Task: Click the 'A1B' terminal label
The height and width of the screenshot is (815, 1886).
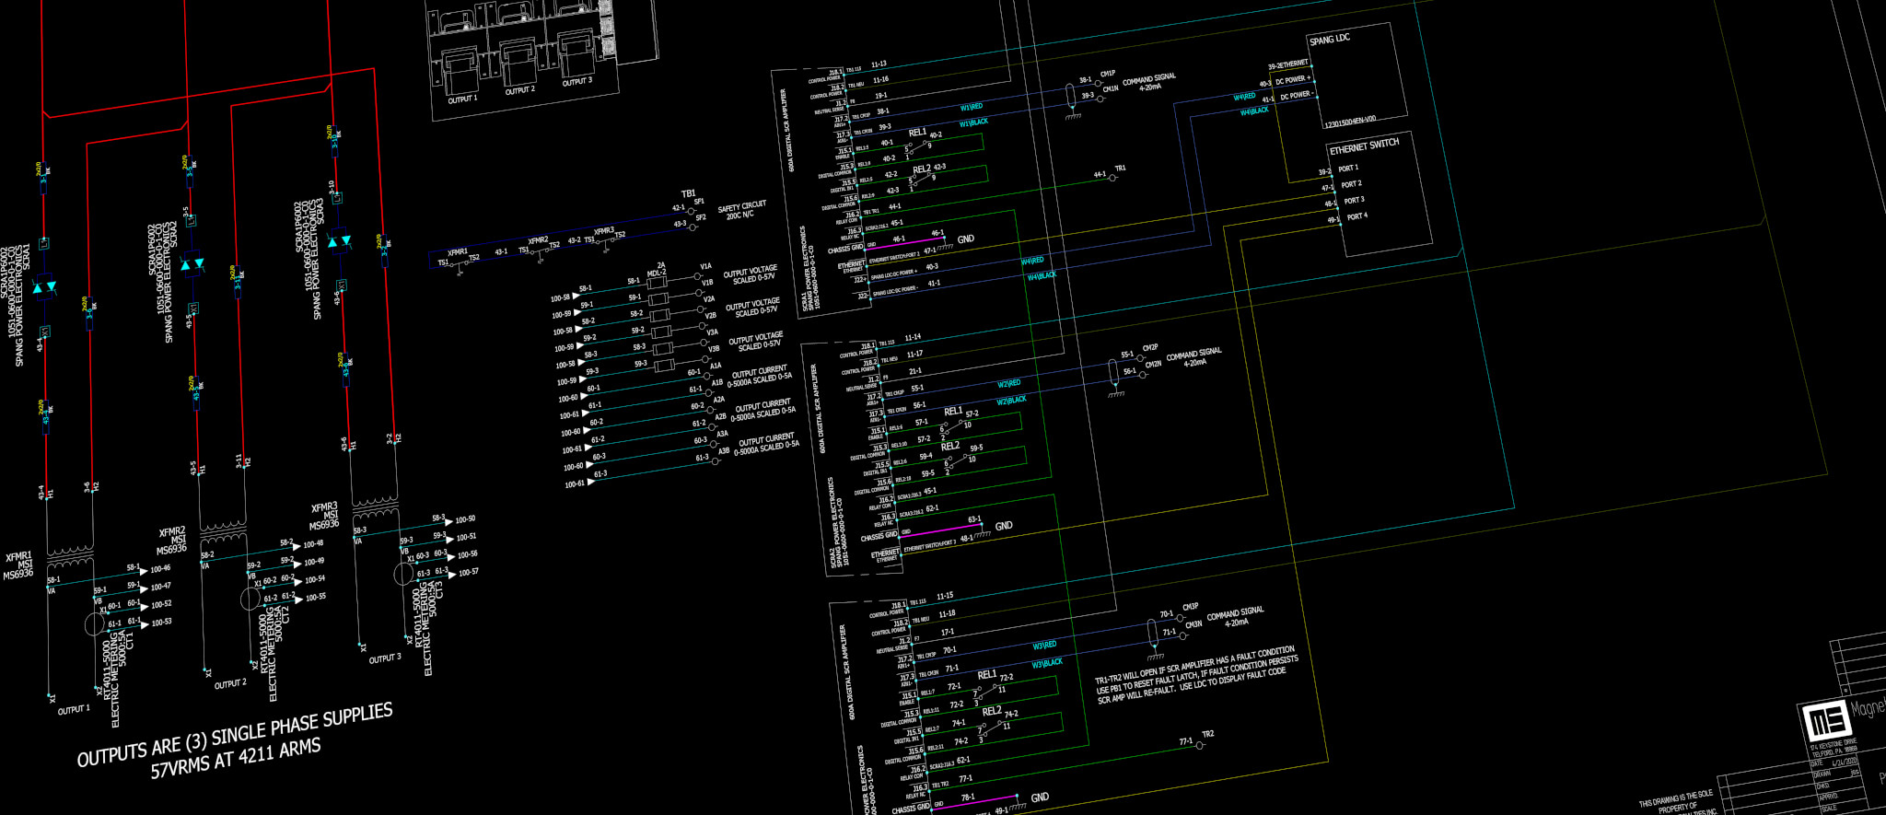Action: pyautogui.click(x=717, y=382)
